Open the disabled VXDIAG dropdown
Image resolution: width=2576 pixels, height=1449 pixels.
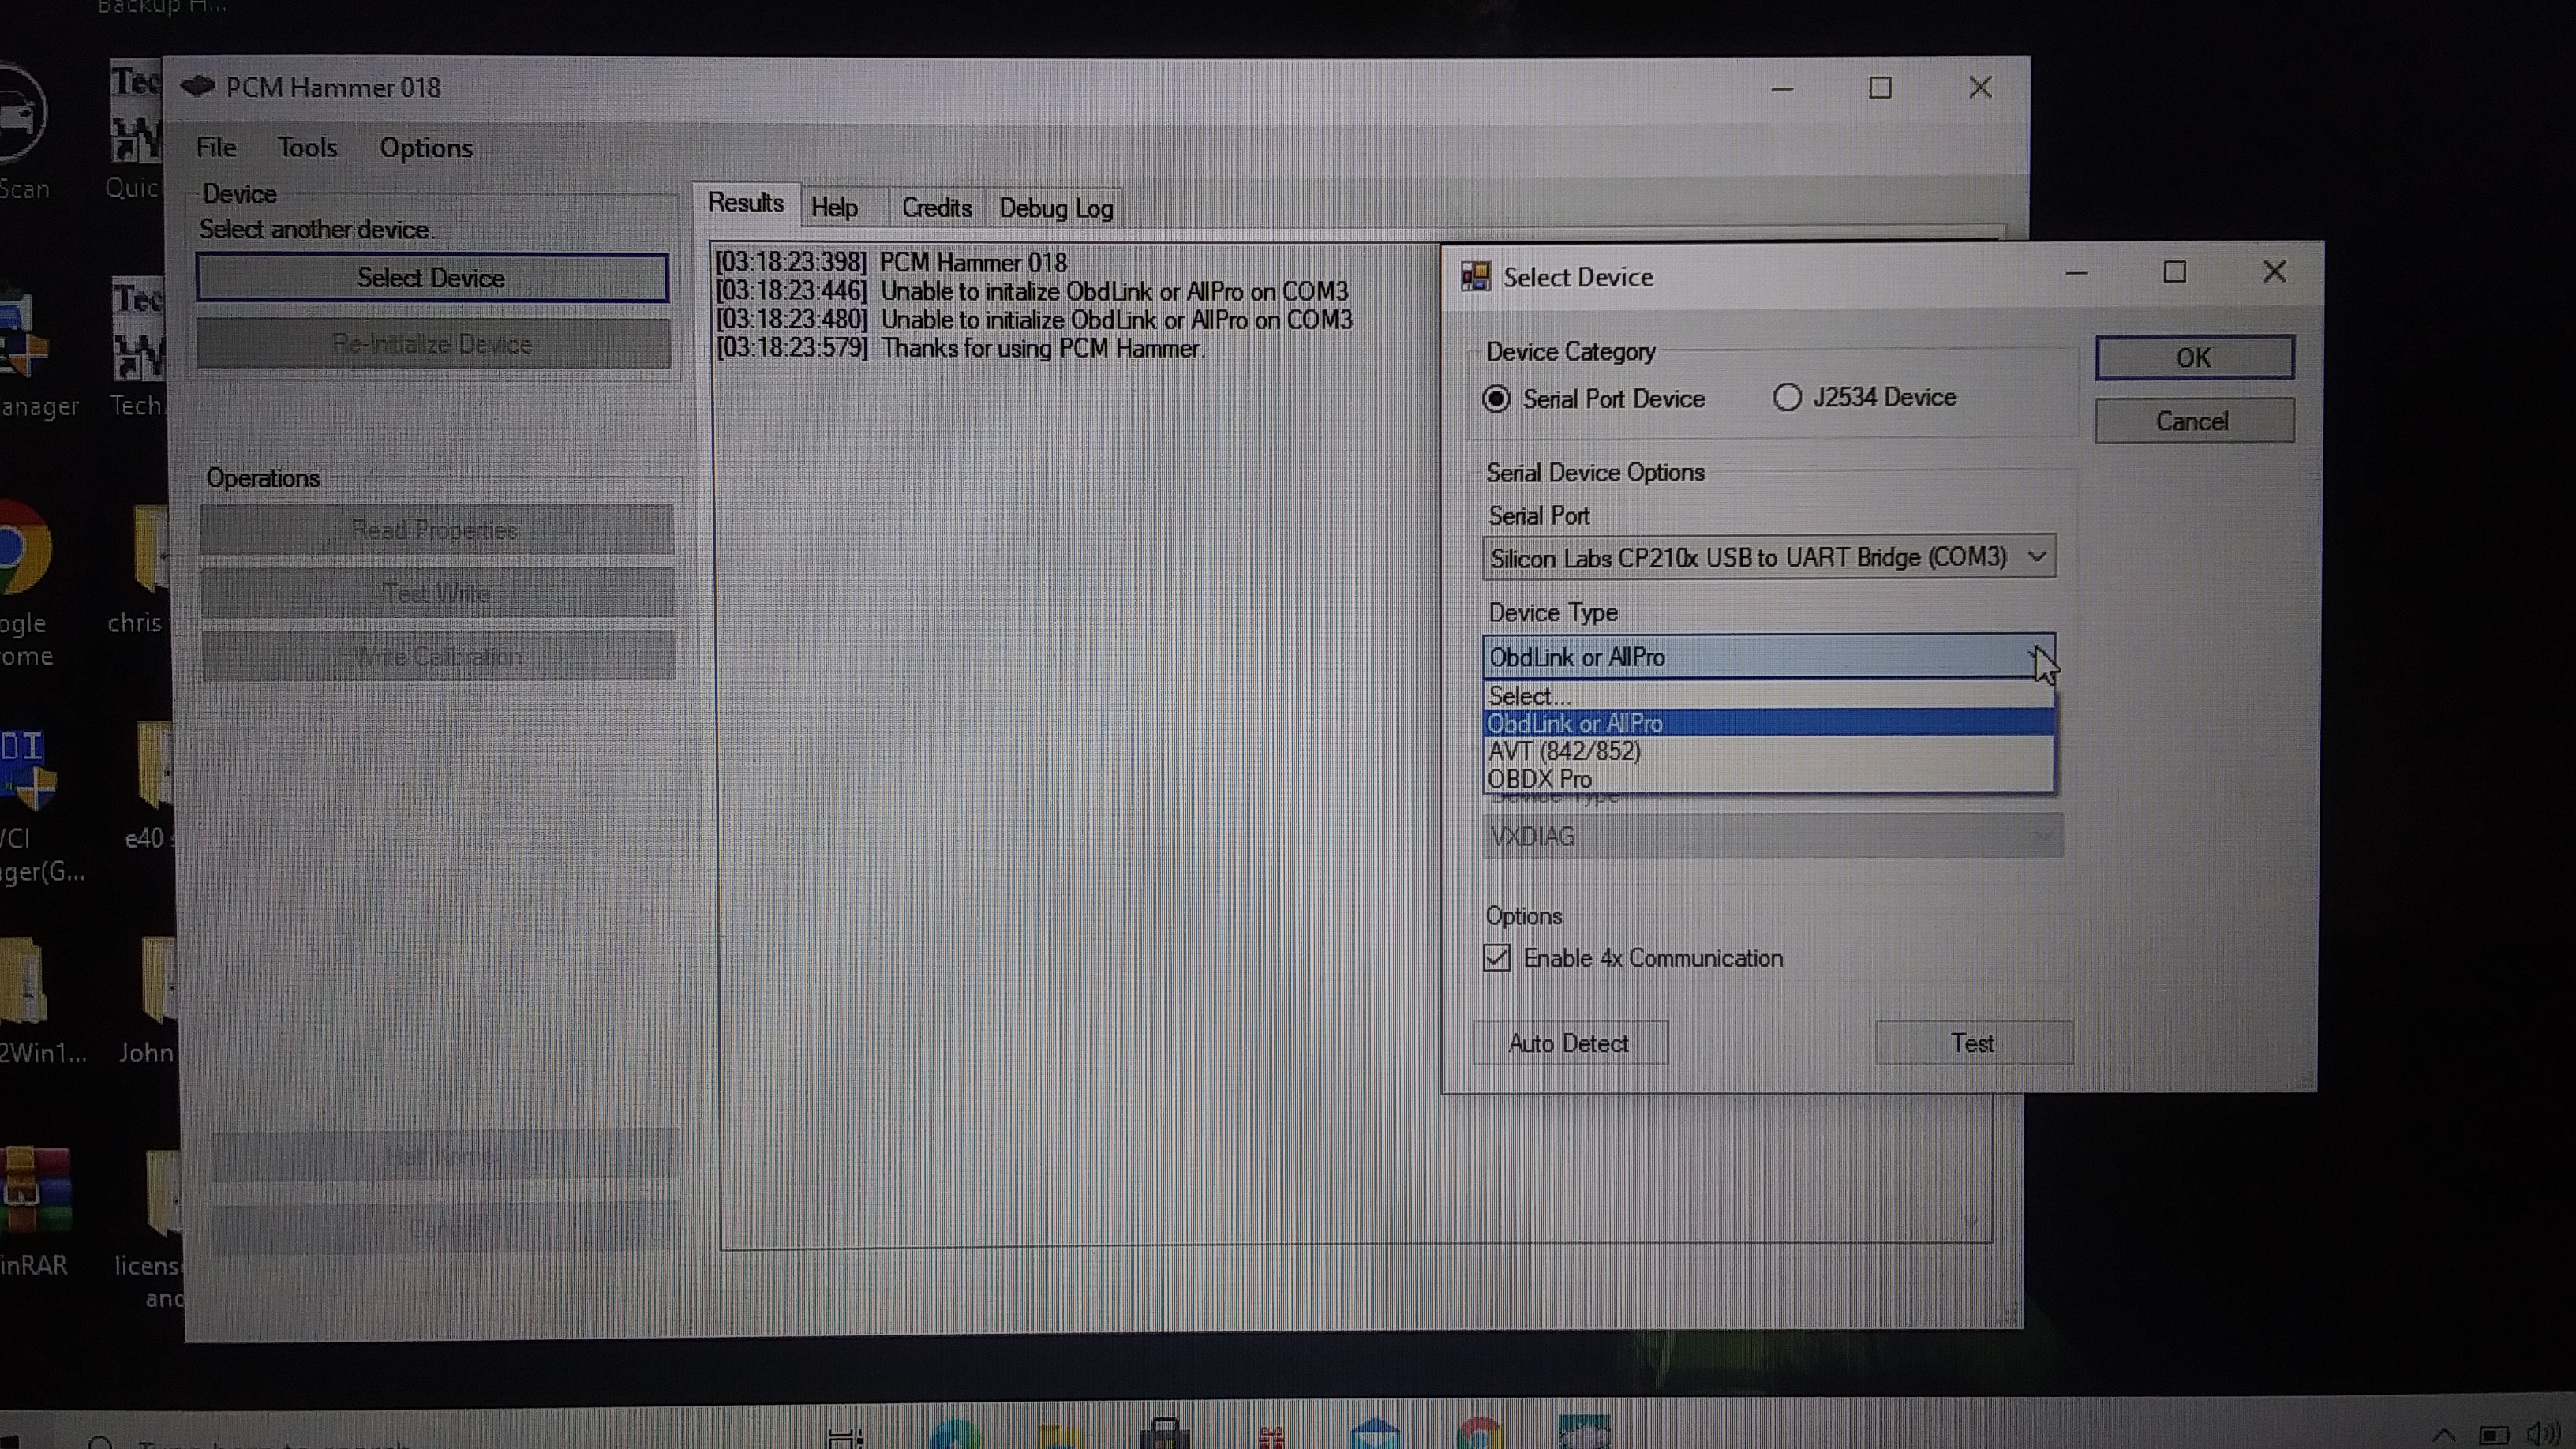coord(1772,836)
